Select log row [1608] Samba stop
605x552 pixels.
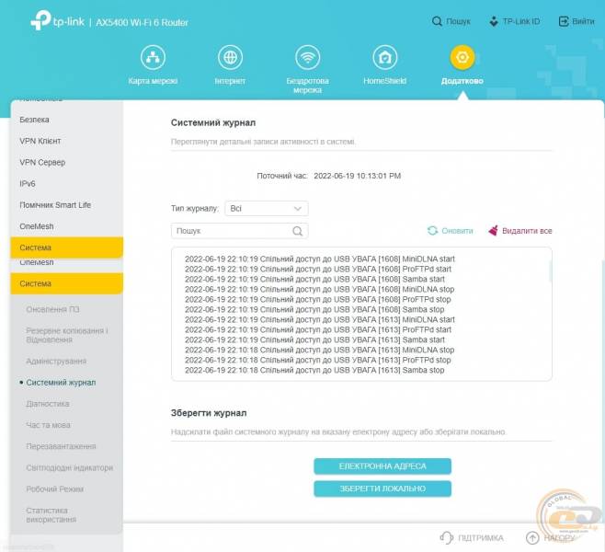314,309
